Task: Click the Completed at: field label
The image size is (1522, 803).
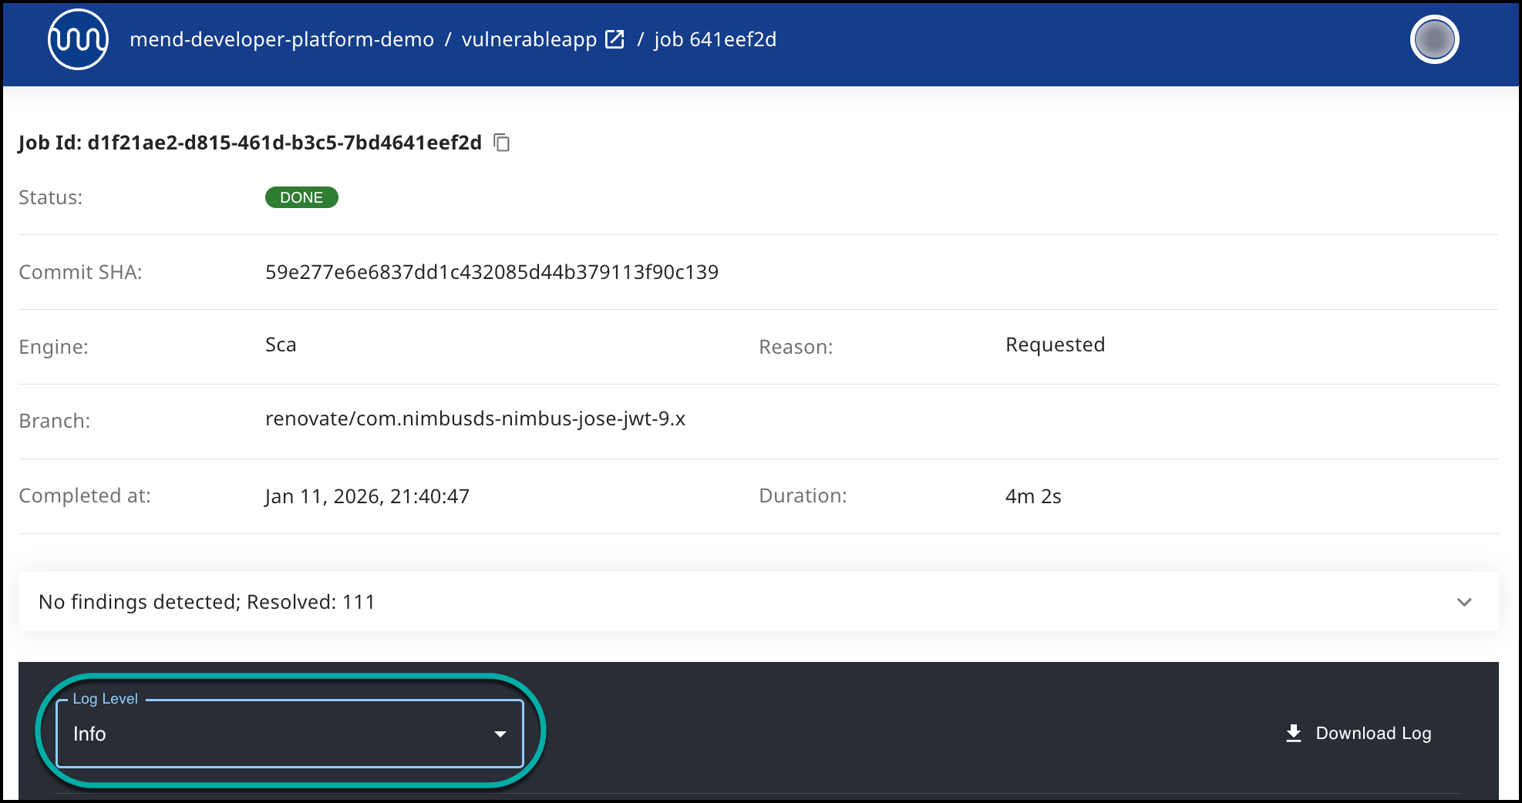Action: point(85,496)
